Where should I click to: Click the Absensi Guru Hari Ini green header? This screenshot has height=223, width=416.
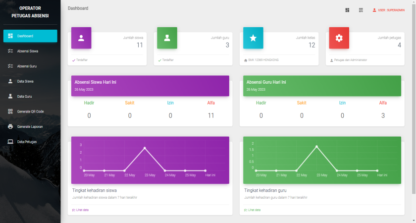(322, 85)
